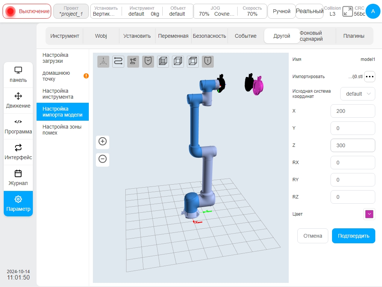Viewport: 382px width, 287px height.
Task: Click the Z coordinate input field
Action: pos(353,145)
